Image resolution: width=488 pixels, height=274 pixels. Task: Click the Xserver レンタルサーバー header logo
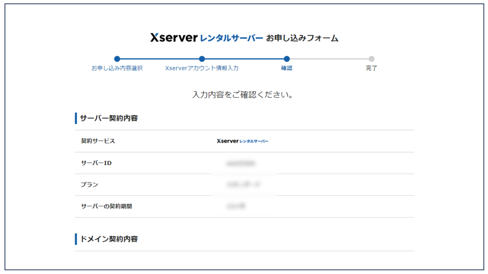point(206,38)
